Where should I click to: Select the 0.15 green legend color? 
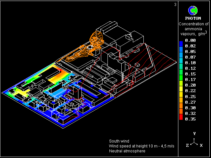(x=181, y=74)
